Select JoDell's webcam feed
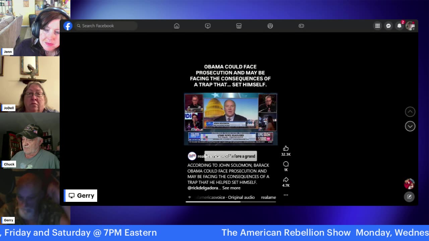 pos(30,84)
